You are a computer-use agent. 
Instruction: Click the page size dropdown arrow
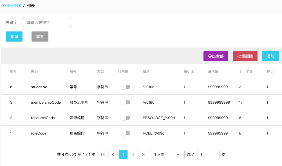pyautogui.click(x=178, y=154)
